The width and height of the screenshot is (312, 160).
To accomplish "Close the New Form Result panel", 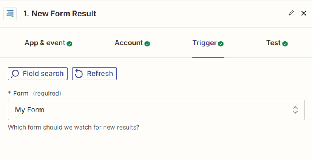I will (x=304, y=13).
